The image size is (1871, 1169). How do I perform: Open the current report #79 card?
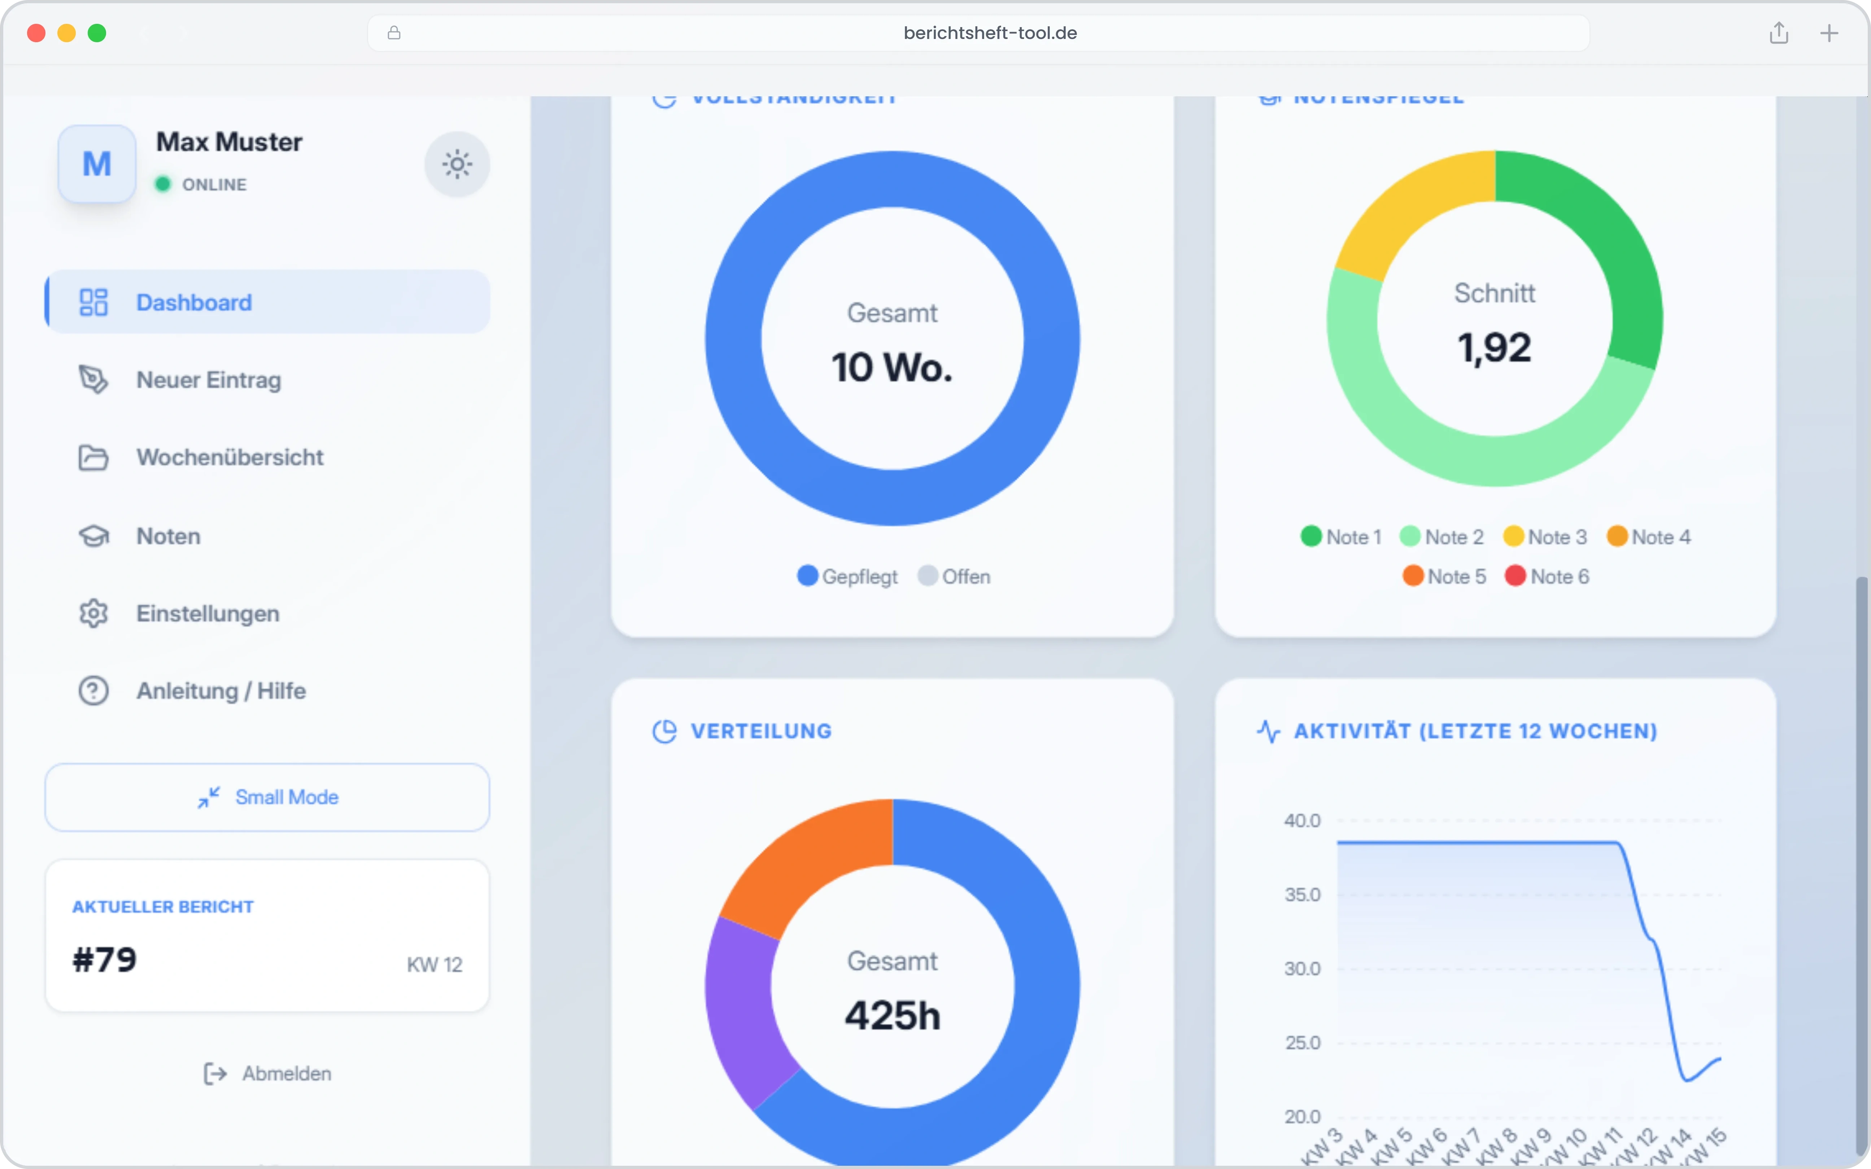coord(267,936)
